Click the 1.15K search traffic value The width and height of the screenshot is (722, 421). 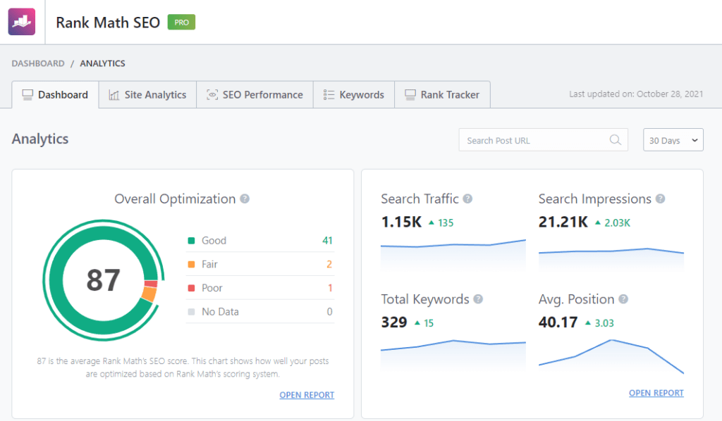pos(401,222)
